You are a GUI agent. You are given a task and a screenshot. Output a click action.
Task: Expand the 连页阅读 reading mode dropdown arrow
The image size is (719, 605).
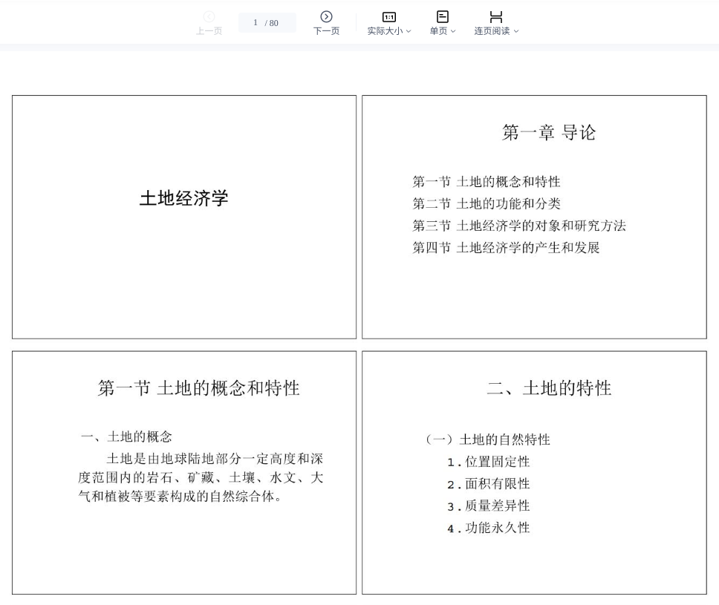pos(516,32)
